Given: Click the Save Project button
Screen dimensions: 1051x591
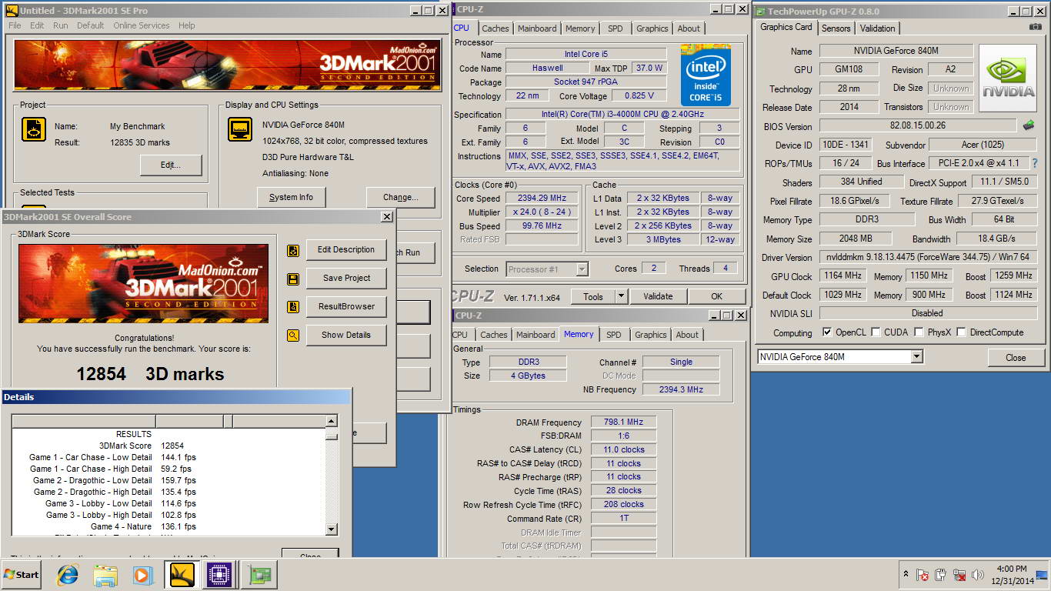Looking at the screenshot, I should point(346,278).
